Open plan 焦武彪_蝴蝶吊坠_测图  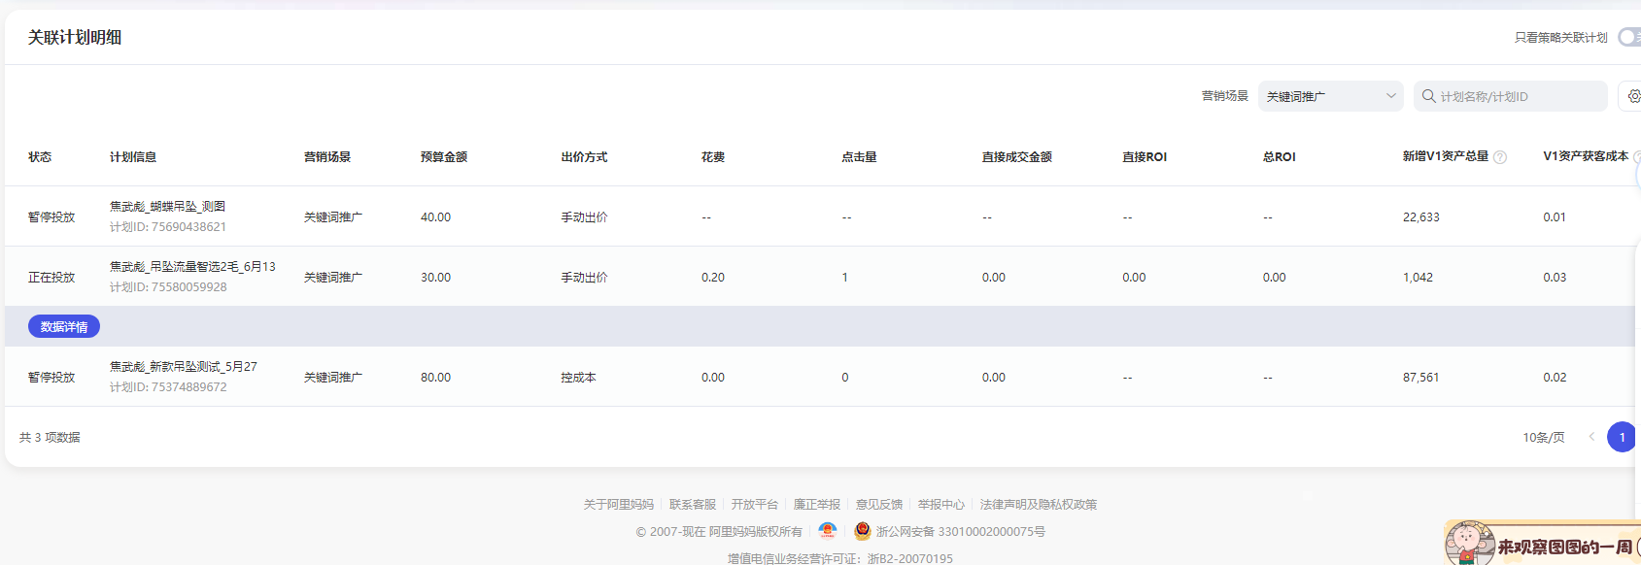[x=167, y=206]
